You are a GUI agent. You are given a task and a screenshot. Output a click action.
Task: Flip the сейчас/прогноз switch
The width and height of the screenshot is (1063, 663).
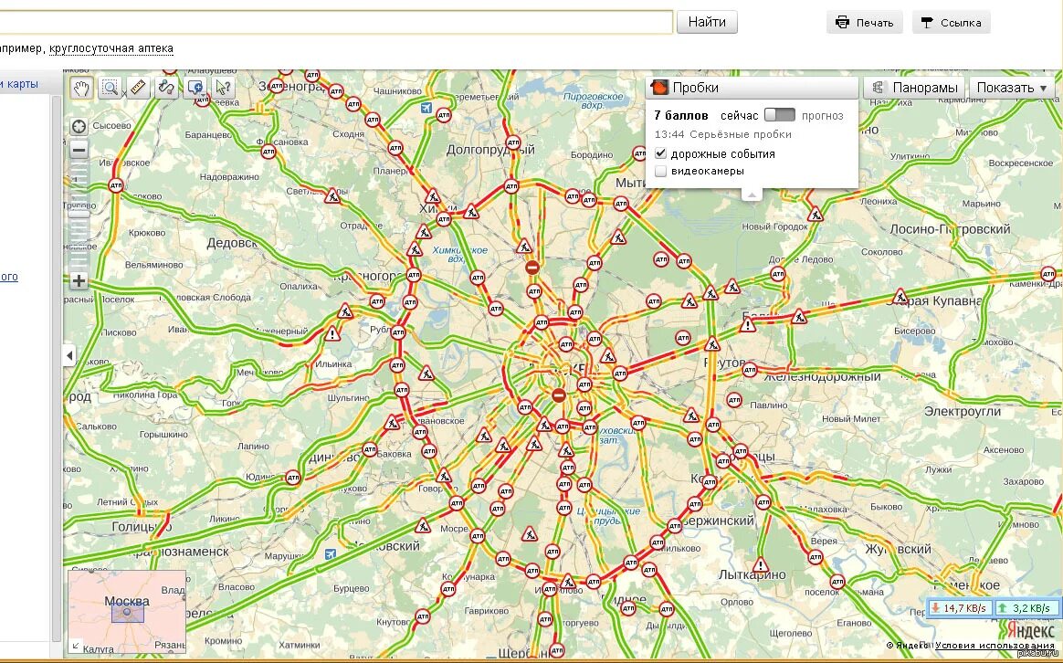pos(780,115)
